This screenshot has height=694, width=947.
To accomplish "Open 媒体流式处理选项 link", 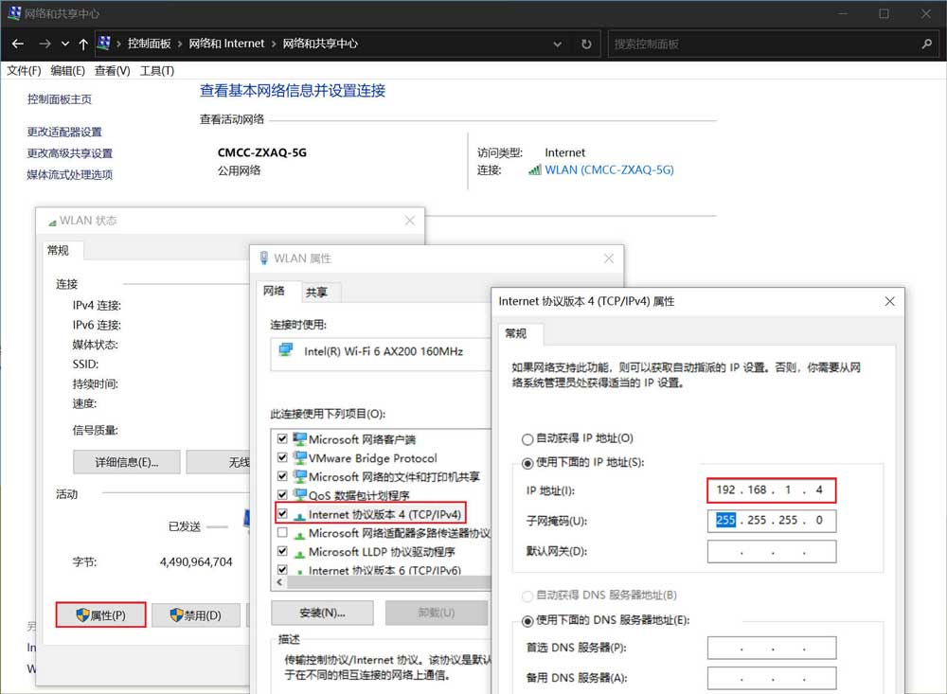I will [70, 174].
